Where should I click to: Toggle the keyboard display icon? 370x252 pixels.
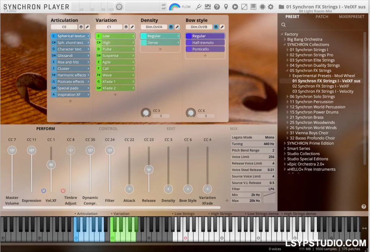pyautogui.click(x=253, y=7)
